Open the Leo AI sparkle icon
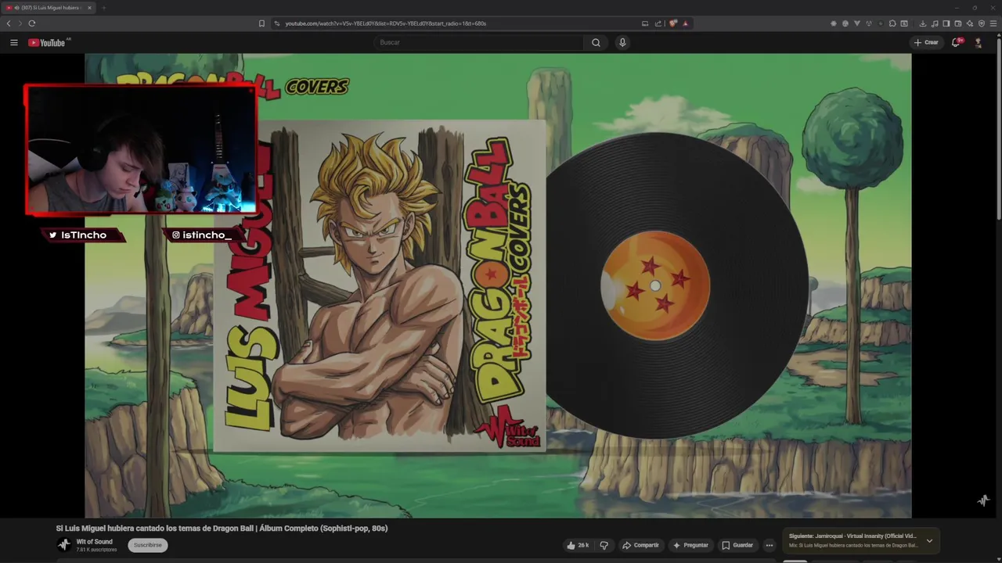Screen dimensions: 1002x563 click(x=970, y=23)
